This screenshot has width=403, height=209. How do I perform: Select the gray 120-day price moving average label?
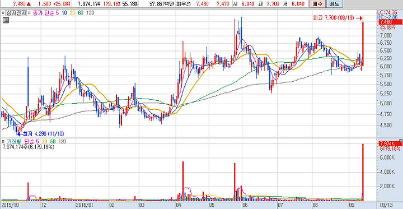(90, 13)
